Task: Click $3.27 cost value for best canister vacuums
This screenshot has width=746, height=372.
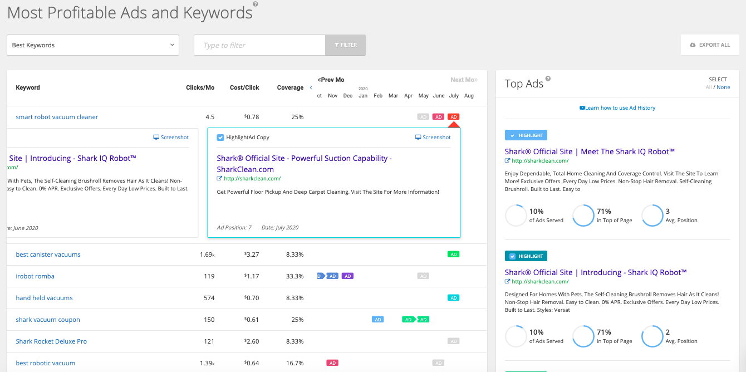Action: (252, 254)
